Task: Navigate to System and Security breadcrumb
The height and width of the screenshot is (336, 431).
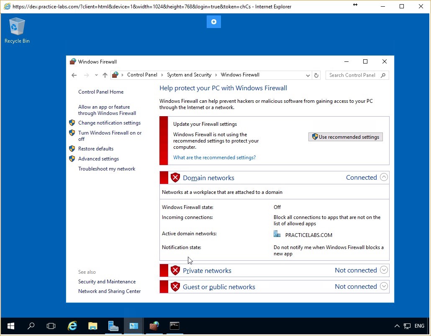Action: tap(189, 74)
